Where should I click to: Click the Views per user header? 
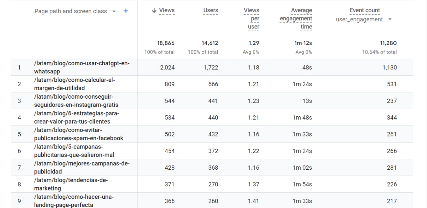pyautogui.click(x=251, y=18)
